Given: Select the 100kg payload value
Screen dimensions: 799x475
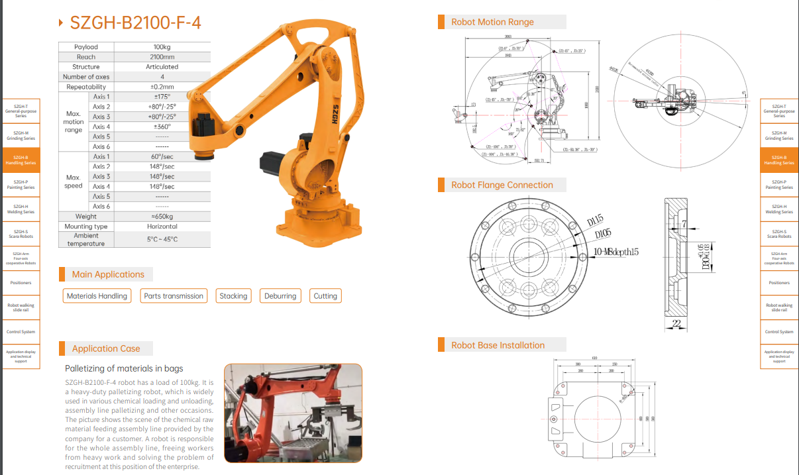Looking at the screenshot, I should point(162,47).
